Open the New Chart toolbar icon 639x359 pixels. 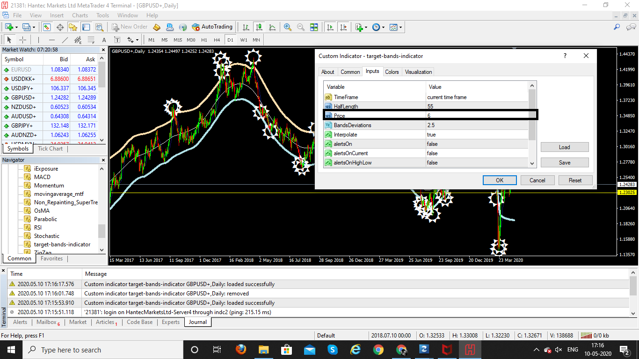pyautogui.click(x=8, y=27)
